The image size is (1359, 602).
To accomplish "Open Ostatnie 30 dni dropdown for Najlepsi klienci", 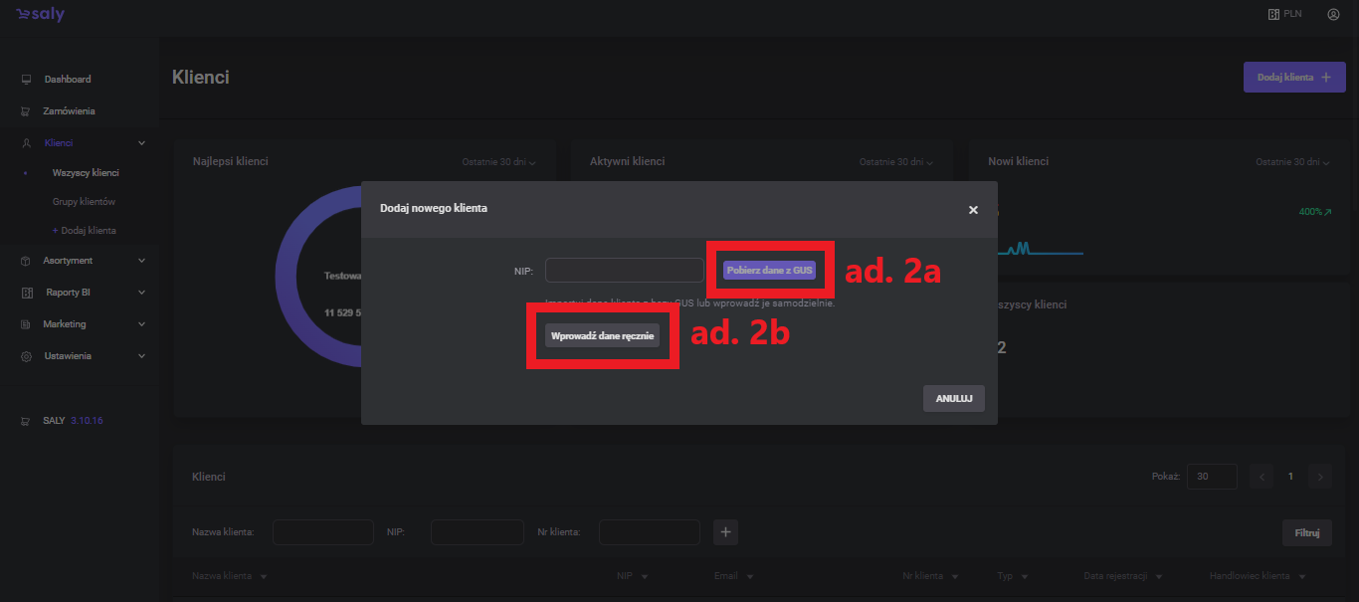I will (498, 162).
